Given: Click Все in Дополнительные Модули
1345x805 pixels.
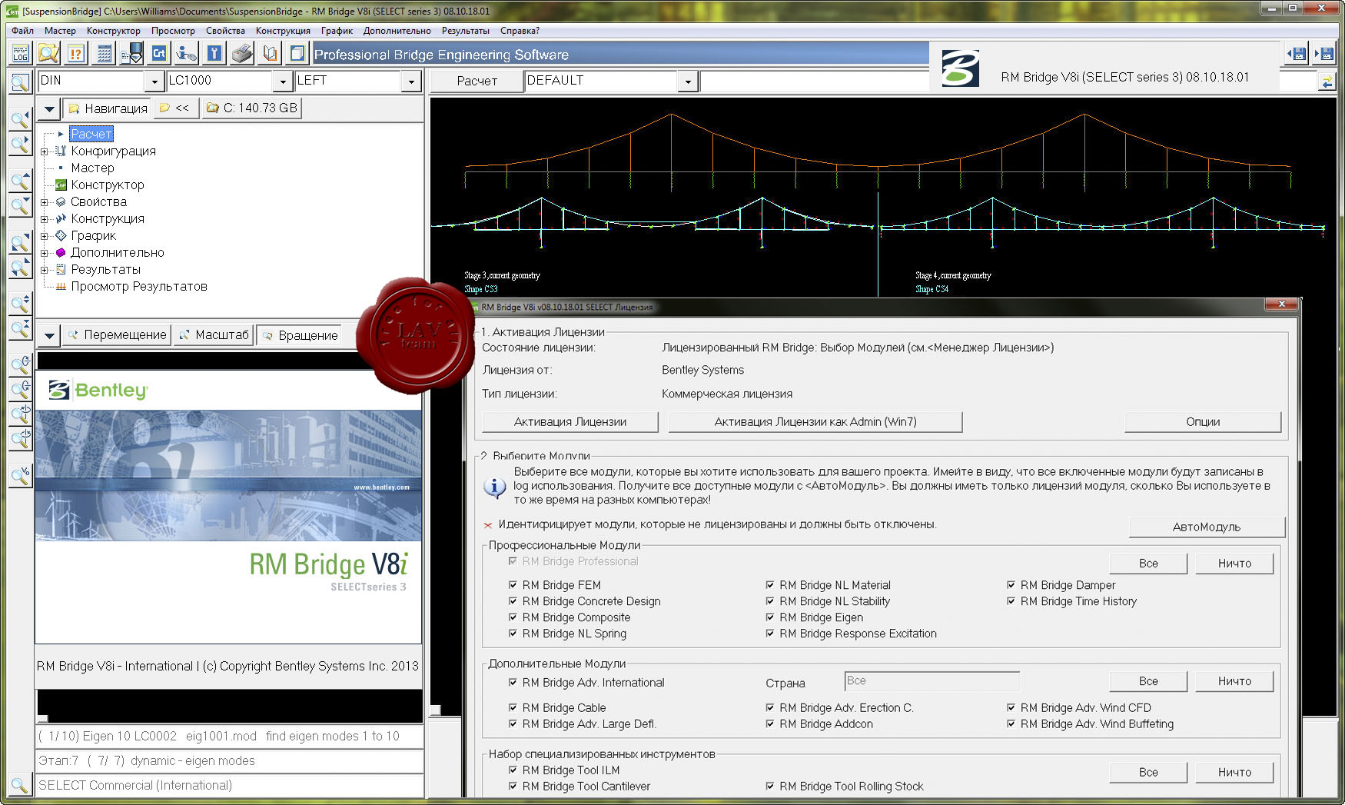Looking at the screenshot, I should 1148,681.
